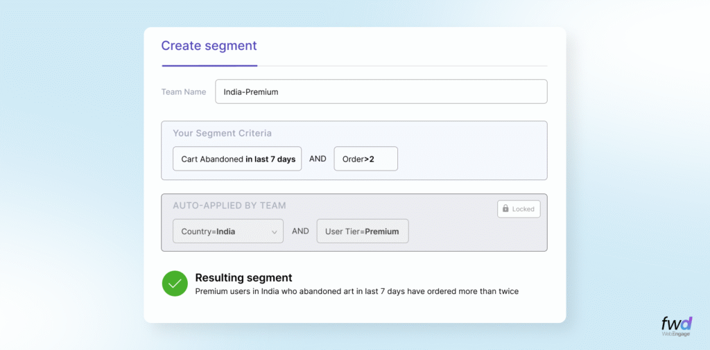Select the Order>2 criterion chip
The image size is (710, 350).
365,159
